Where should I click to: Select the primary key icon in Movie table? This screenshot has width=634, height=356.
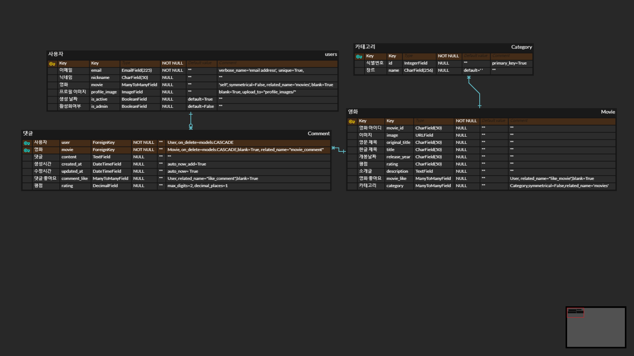tap(351, 121)
